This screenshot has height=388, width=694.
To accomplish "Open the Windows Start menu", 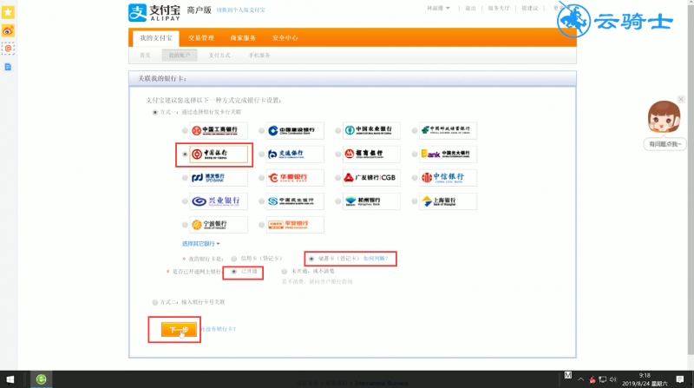I will [x=10, y=379].
